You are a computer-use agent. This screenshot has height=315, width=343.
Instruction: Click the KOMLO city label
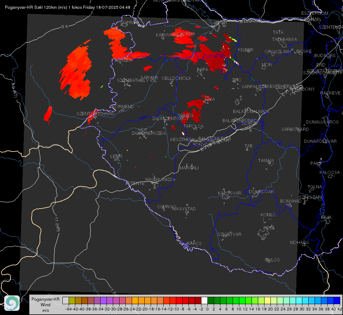(x=268, y=215)
